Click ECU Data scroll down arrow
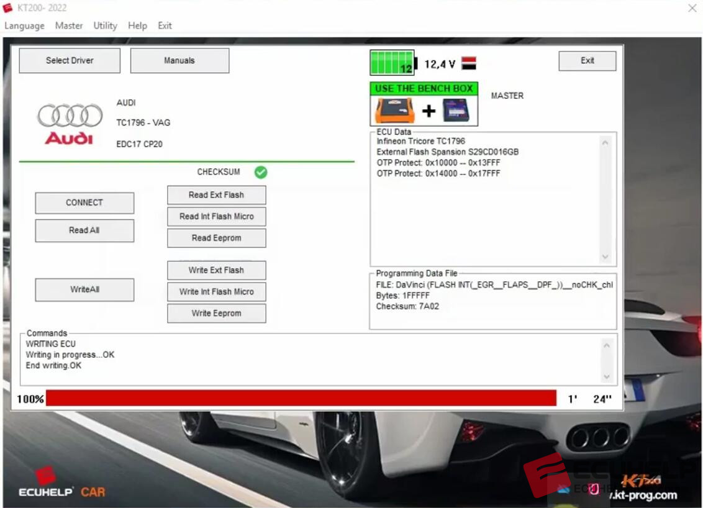Viewport: 703px width, 508px height. pyautogui.click(x=605, y=257)
